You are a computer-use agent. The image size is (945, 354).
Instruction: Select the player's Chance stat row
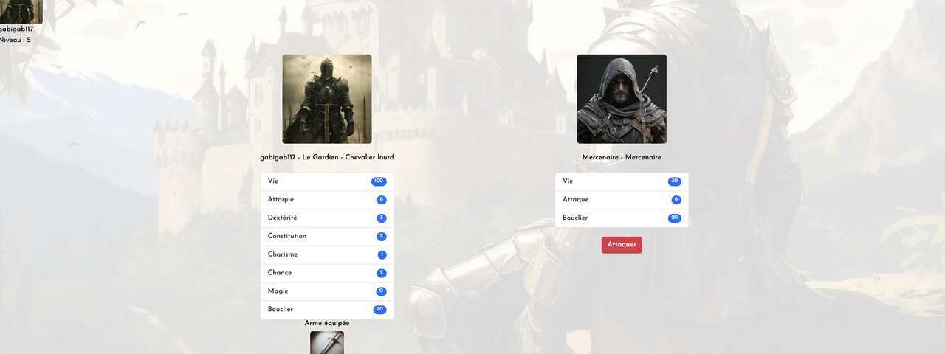point(327,274)
